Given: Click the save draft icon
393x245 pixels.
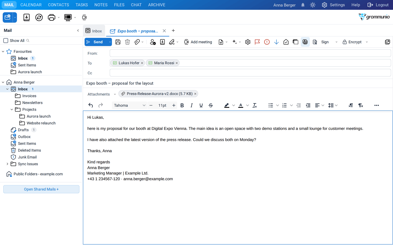Looking at the screenshot, I should [x=118, y=42].
